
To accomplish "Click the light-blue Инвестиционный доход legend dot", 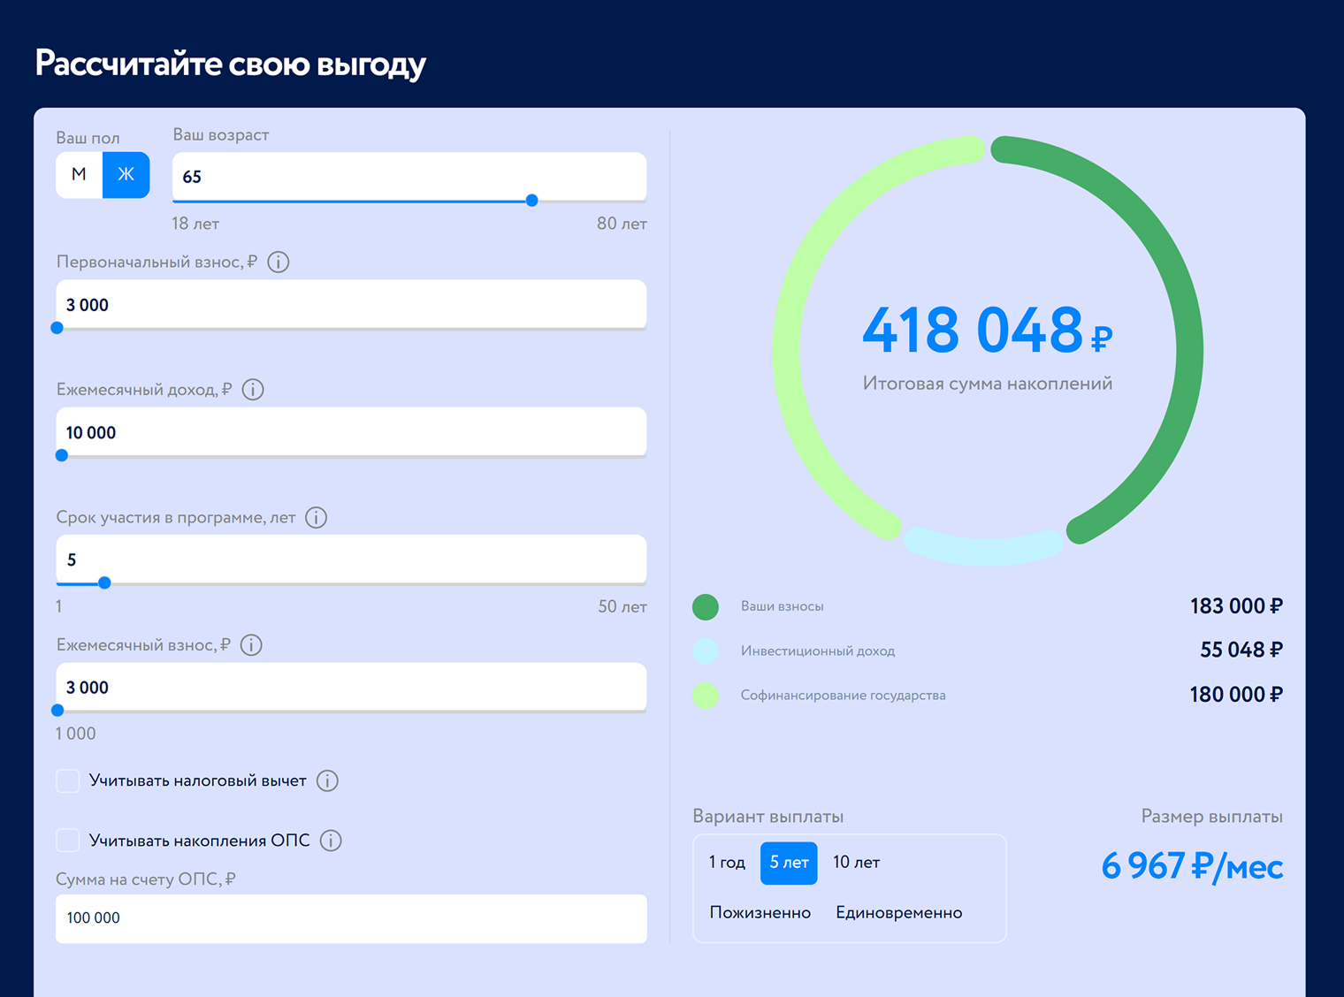I will coord(706,651).
